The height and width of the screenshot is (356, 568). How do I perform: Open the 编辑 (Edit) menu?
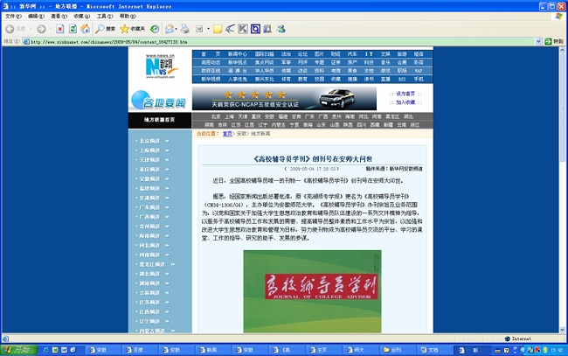point(36,17)
